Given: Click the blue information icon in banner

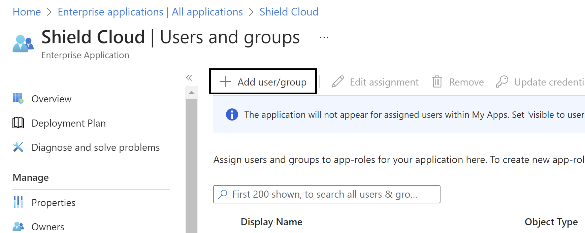Looking at the screenshot, I should 232,114.
